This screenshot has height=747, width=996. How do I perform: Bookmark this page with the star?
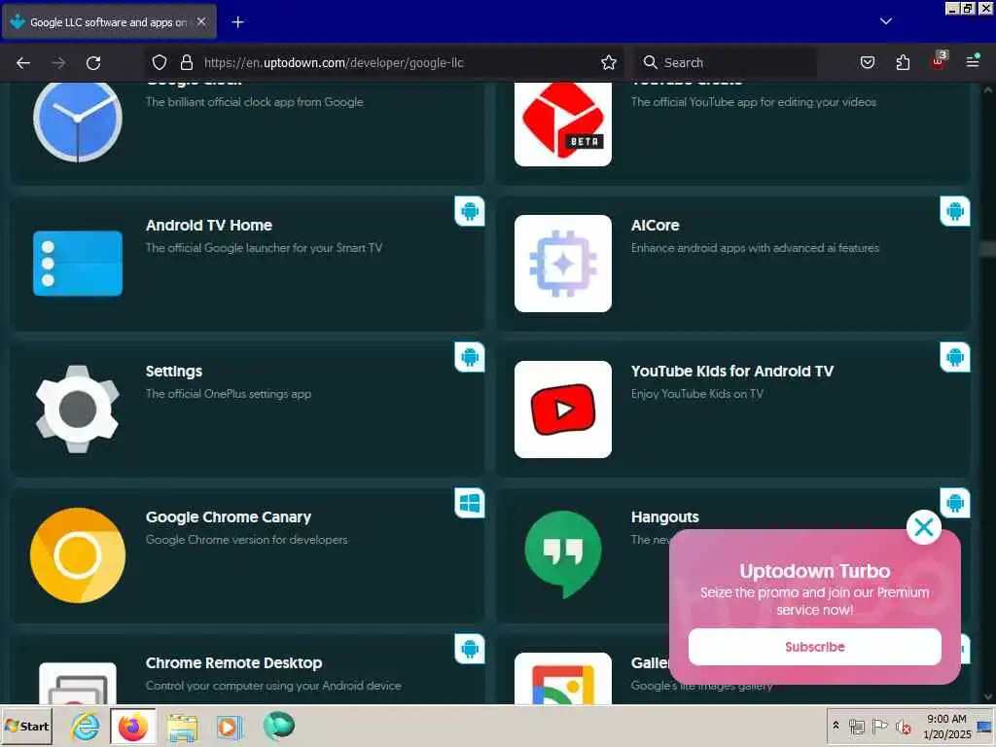[609, 62]
